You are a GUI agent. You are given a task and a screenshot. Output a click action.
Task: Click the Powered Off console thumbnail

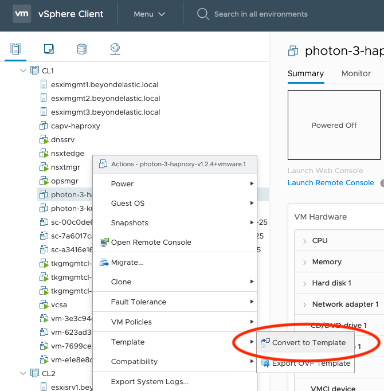[334, 125]
